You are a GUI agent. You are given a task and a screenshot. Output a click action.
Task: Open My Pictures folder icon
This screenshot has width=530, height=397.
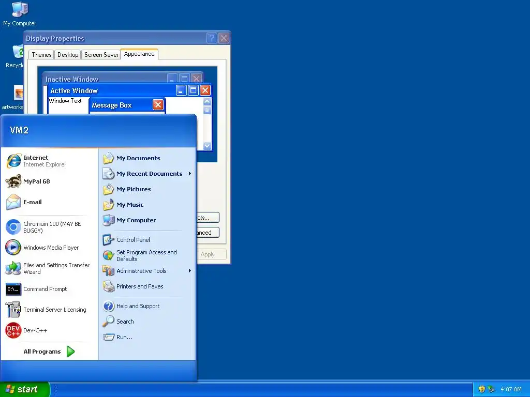(109, 189)
